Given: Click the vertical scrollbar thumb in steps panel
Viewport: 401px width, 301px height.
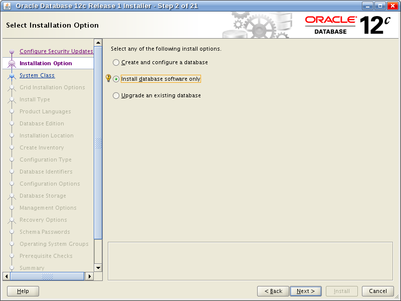Looking at the screenshot, I should [98, 143].
